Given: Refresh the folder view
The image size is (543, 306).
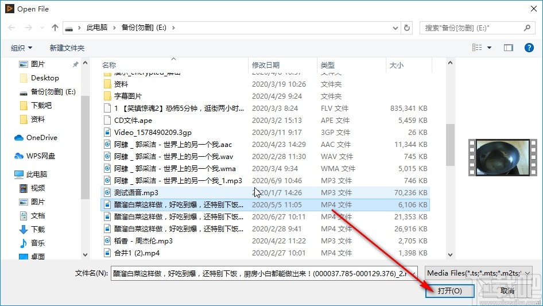Looking at the screenshot, I should pos(408,28).
